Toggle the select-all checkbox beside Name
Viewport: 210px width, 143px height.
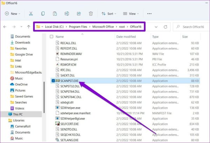51,36
